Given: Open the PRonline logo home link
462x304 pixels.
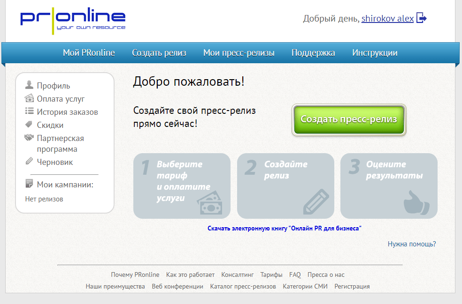Looking at the screenshot, I should click(73, 20).
